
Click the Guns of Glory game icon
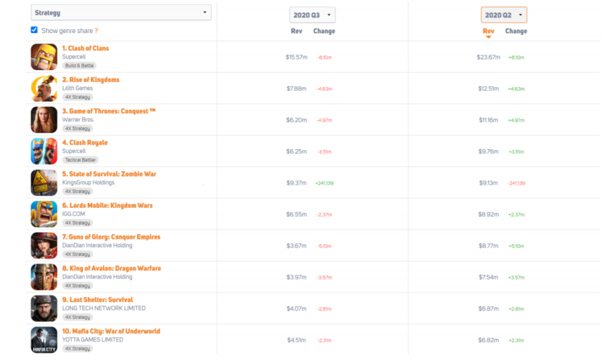[44, 245]
